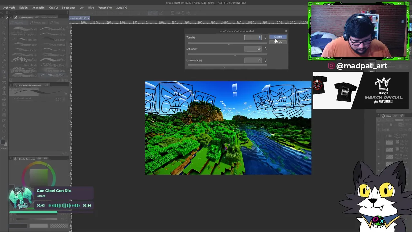Open the Seleccionar menu
Viewport: 412px width, 232px height.
coord(69,7)
